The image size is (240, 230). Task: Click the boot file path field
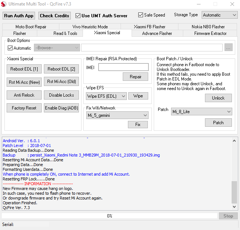(x=152, y=48)
